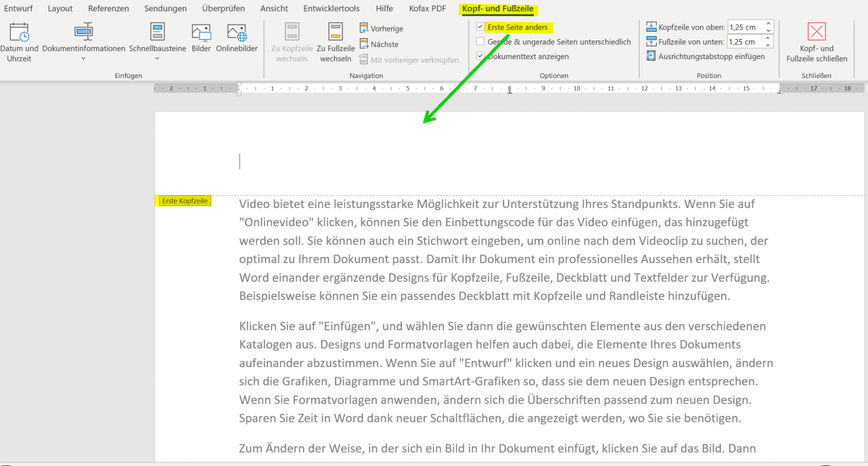The width and height of the screenshot is (868, 466).
Task: Increase Kopfzeile von oben spinner
Action: [x=769, y=24]
